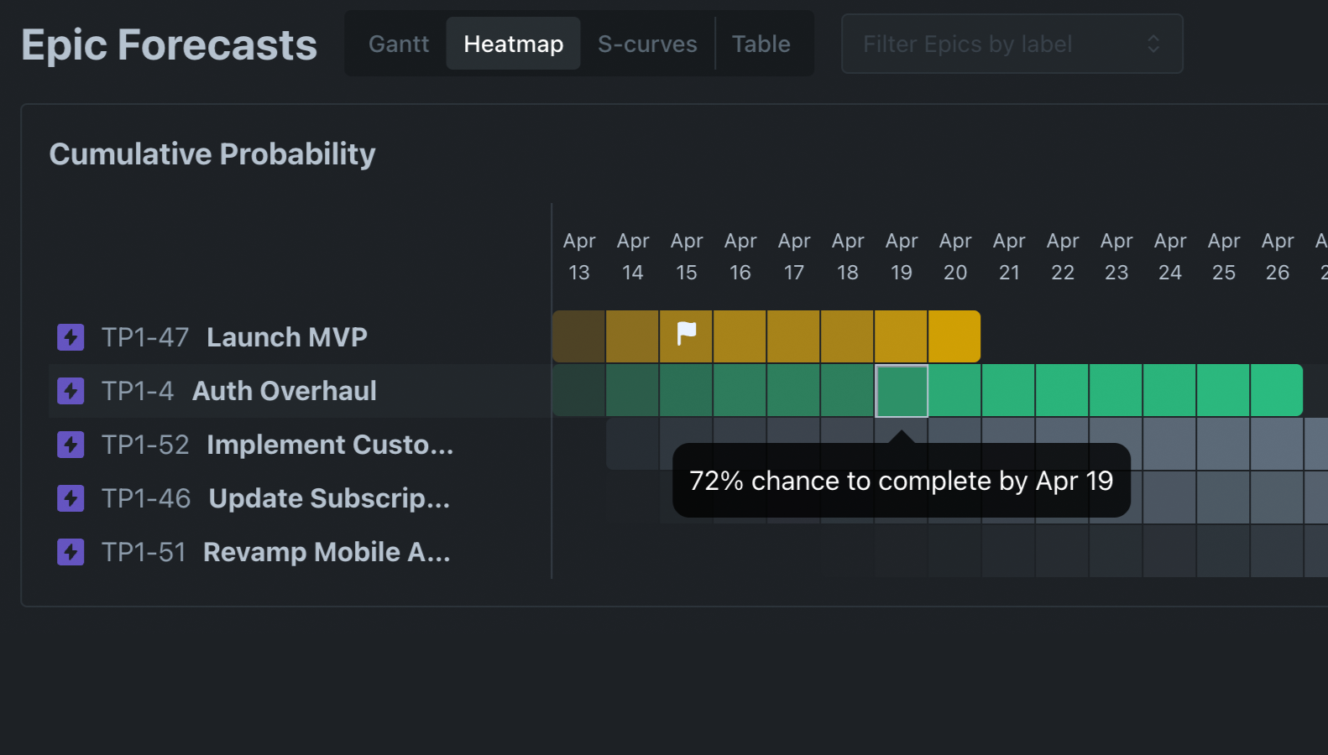Click the epic icon beside TP1-52
The image size is (1328, 755).
(71, 445)
